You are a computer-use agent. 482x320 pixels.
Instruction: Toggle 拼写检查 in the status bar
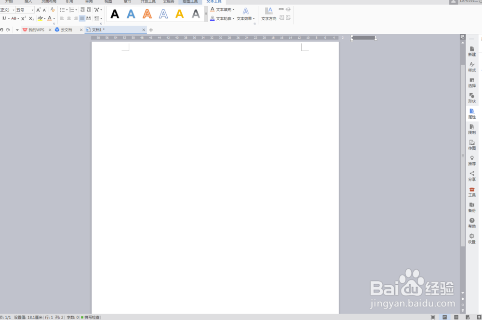pos(91,317)
